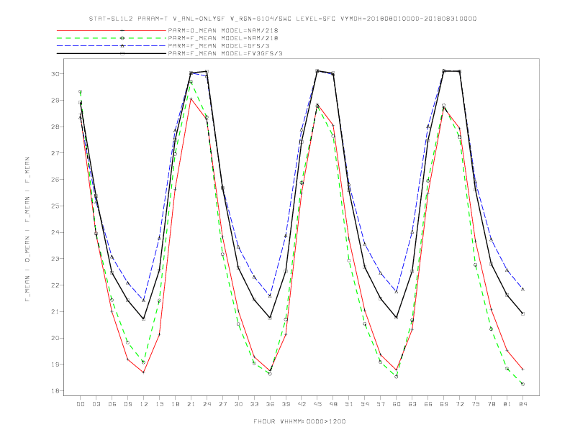The image size is (570, 440).
Task: Click x-axis tick label 42
Action: coord(302,404)
